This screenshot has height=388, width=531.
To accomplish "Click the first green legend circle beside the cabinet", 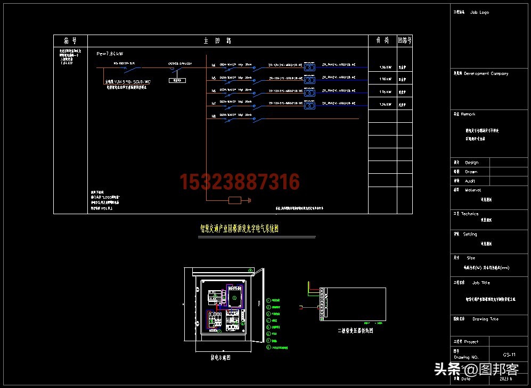I will (268, 300).
